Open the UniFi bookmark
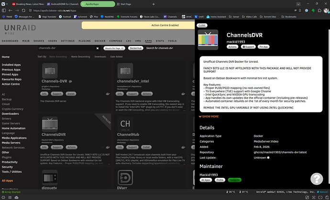This screenshot has height=200, width=330. (x=199, y=17)
